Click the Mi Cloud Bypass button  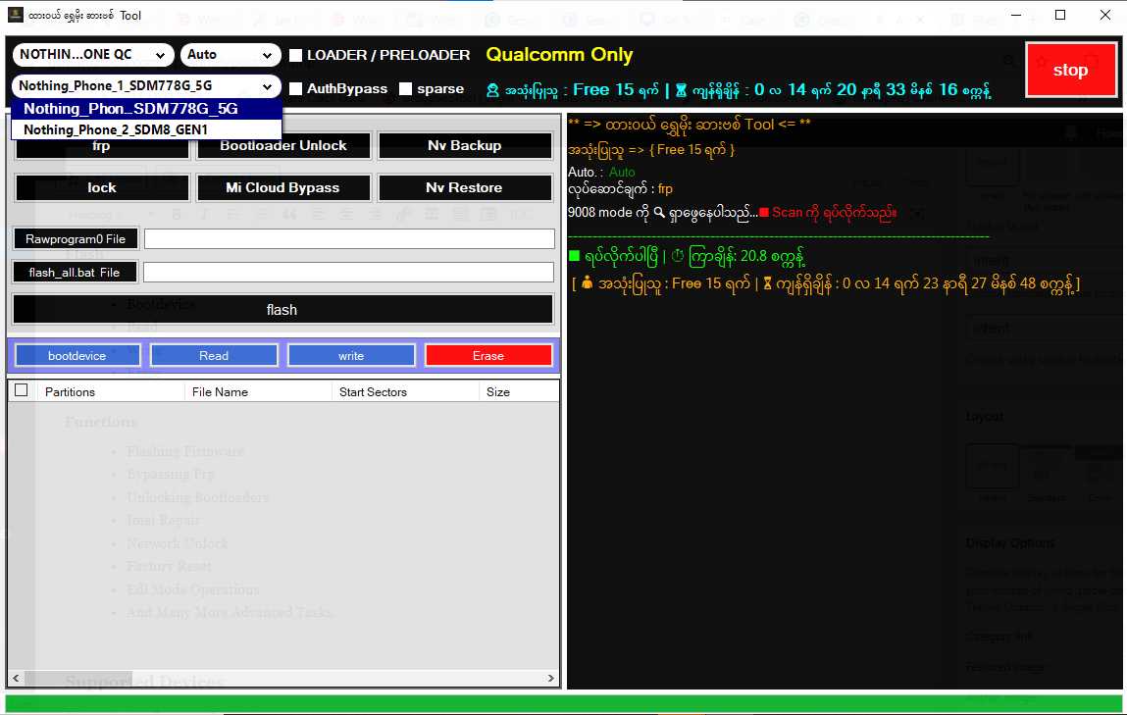point(283,187)
